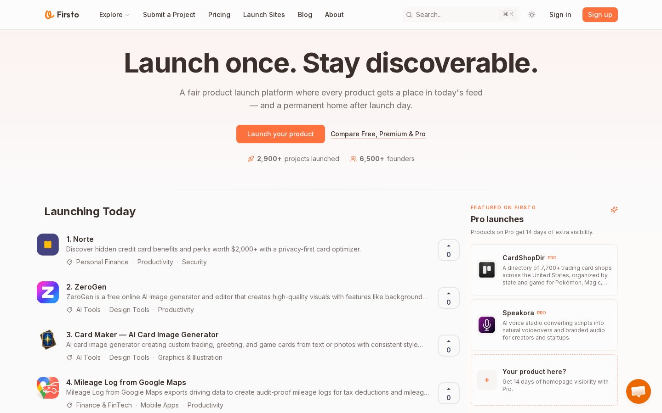The image size is (662, 413).
Task: Click the CardShopDir logo icon
Action: pyautogui.click(x=487, y=270)
